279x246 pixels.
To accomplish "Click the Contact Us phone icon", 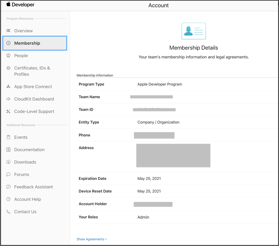I will [9, 212].
